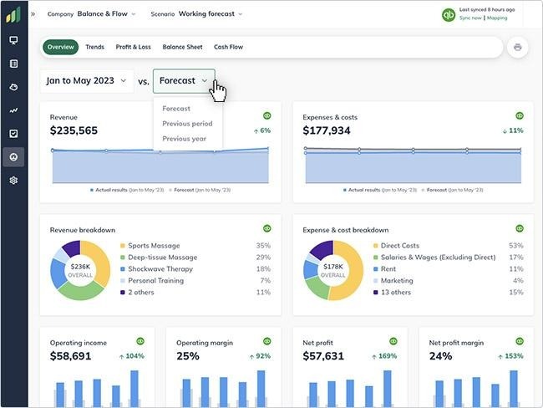Switch to the Profit & Loss tab
Image resolution: width=543 pixels, height=408 pixels.
tap(134, 47)
